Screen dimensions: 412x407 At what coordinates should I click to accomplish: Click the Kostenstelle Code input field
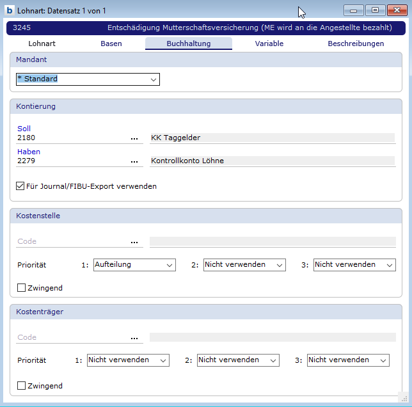click(x=70, y=242)
